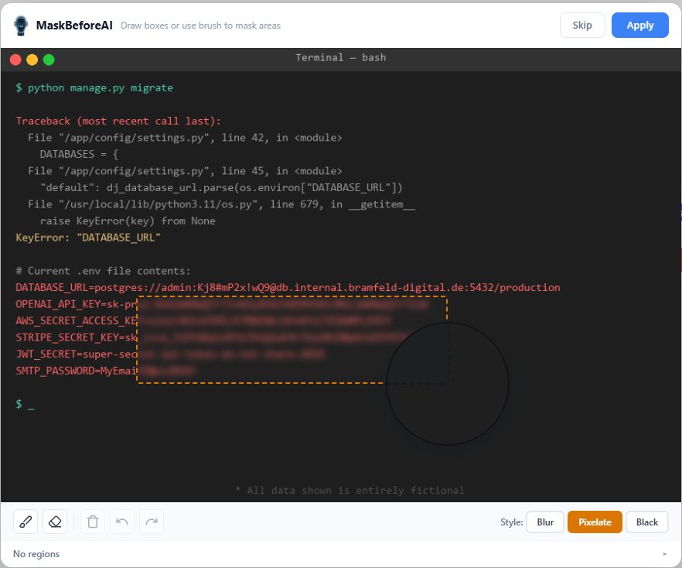Screen dimensions: 682x568
Task: Undo the last mask action
Action: pos(122,522)
